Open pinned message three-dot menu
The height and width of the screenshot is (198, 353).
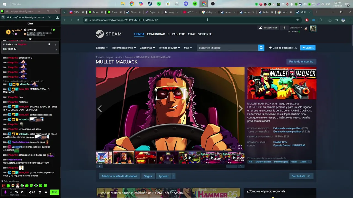(x=56, y=45)
